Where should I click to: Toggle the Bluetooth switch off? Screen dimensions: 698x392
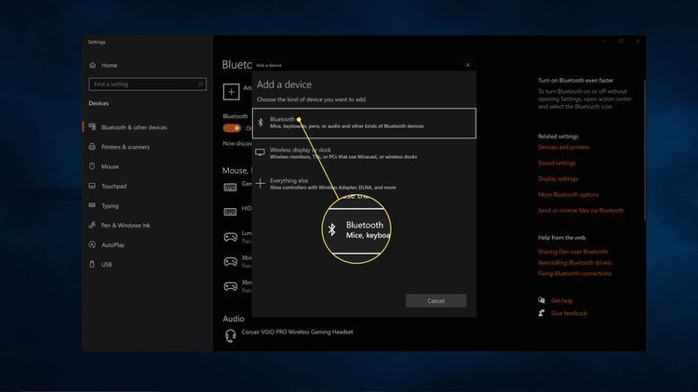pyautogui.click(x=231, y=128)
